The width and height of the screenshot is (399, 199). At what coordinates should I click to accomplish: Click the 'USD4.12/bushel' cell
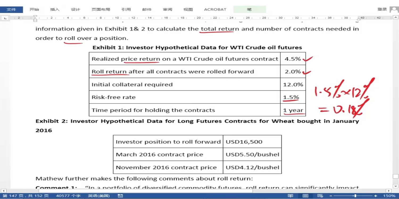tap(252, 167)
